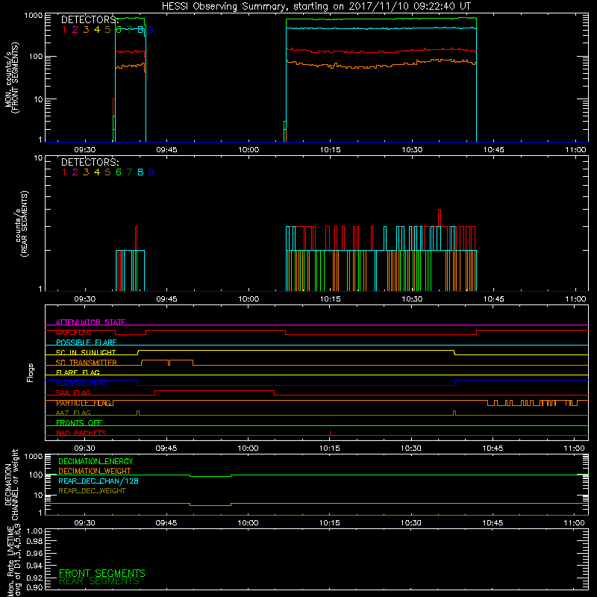Click the 11:00 tick under the front segments plot
597x597 pixels.
pos(575,150)
